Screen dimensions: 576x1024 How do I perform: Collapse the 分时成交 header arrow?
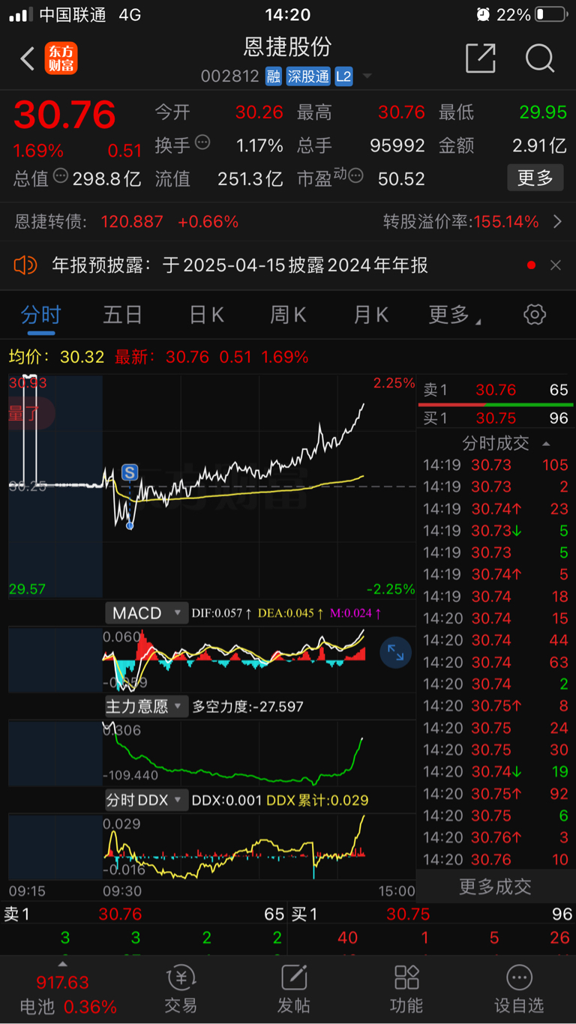tap(545, 443)
